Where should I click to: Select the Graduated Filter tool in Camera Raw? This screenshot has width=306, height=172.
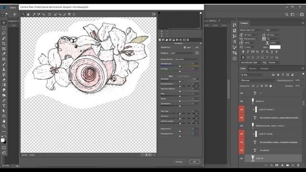coord(69,14)
